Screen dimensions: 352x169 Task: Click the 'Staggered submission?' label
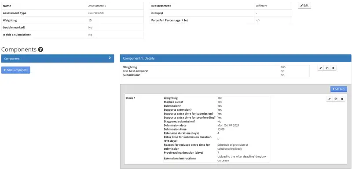tap(180, 121)
